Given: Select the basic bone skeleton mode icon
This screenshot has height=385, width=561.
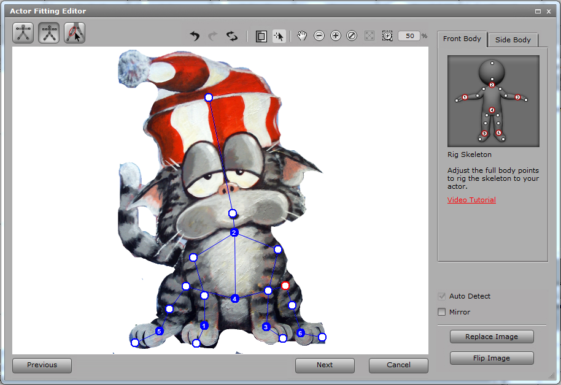Looking at the screenshot, I should point(23,32).
